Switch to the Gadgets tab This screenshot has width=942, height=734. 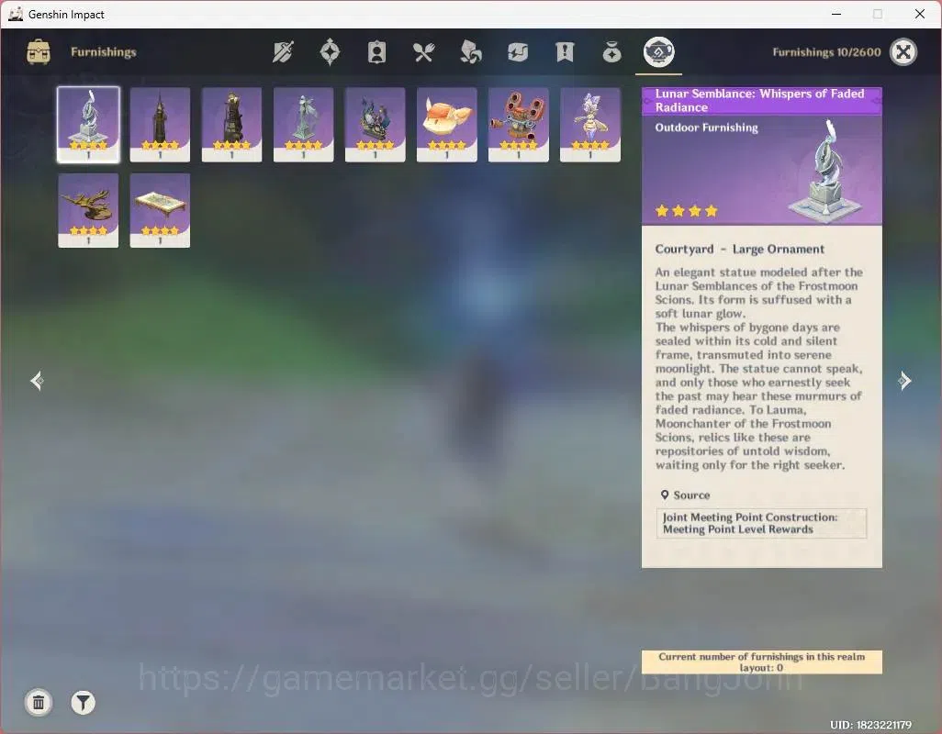pos(517,52)
